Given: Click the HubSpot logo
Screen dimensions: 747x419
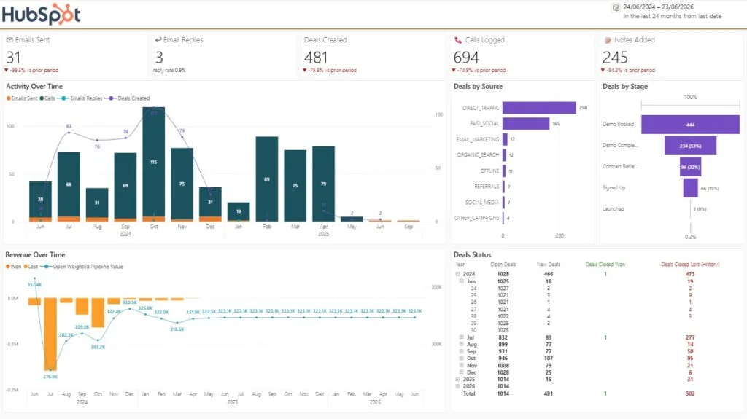Looking at the screenshot, I should (41, 15).
